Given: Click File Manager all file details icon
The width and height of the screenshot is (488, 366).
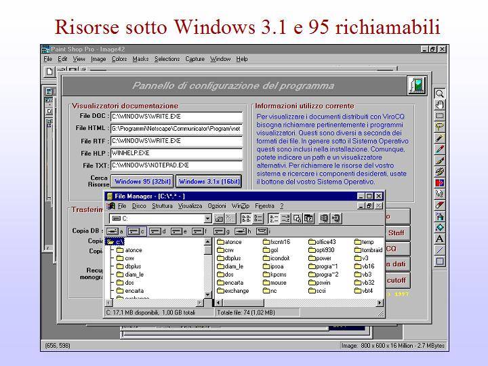Looking at the screenshot, I should coord(258,218).
